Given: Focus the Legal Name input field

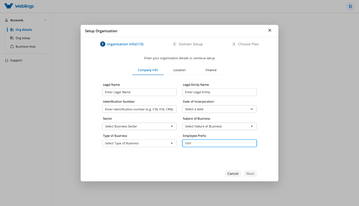Looking at the screenshot, I should (140, 92).
